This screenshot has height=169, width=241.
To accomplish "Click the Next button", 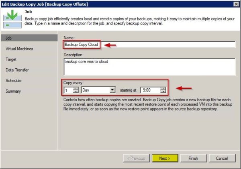I will click(x=165, y=158).
